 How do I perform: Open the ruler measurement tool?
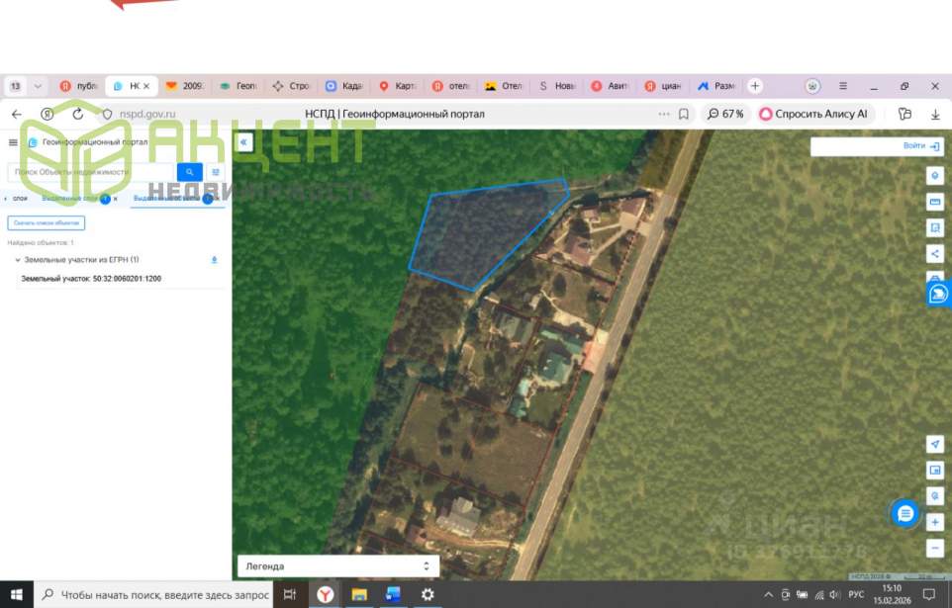coord(934,202)
